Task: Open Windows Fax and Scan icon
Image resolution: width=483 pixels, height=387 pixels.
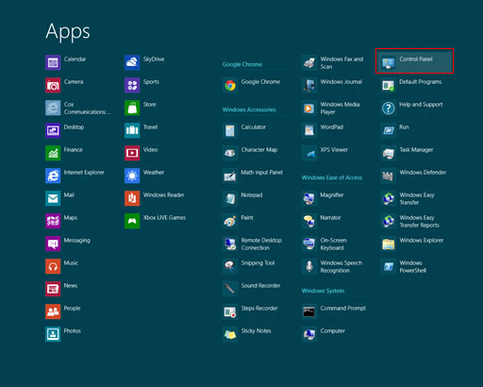Action: 309,62
